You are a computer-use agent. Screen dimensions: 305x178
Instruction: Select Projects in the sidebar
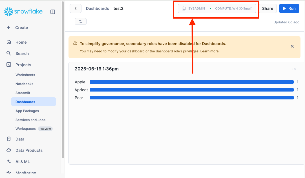pos(23,65)
